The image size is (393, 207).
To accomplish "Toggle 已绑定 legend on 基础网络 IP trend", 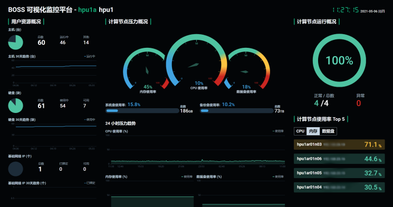I will click(90, 183).
